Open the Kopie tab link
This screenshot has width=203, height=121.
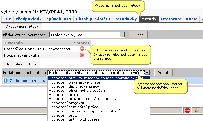click(192, 19)
